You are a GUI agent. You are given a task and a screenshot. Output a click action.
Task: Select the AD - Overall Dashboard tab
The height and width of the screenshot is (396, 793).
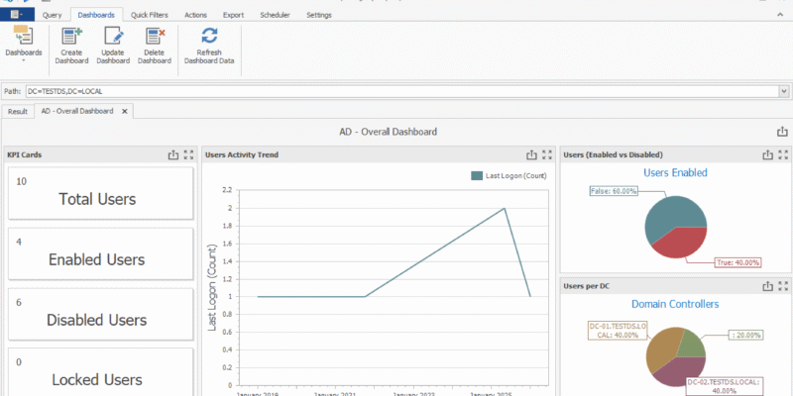pos(77,111)
